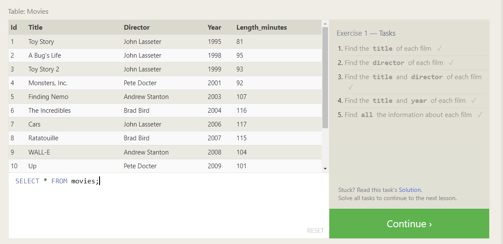Click the checkmark under task 3
This screenshot has width=503, height=244.
pyautogui.click(x=350, y=87)
